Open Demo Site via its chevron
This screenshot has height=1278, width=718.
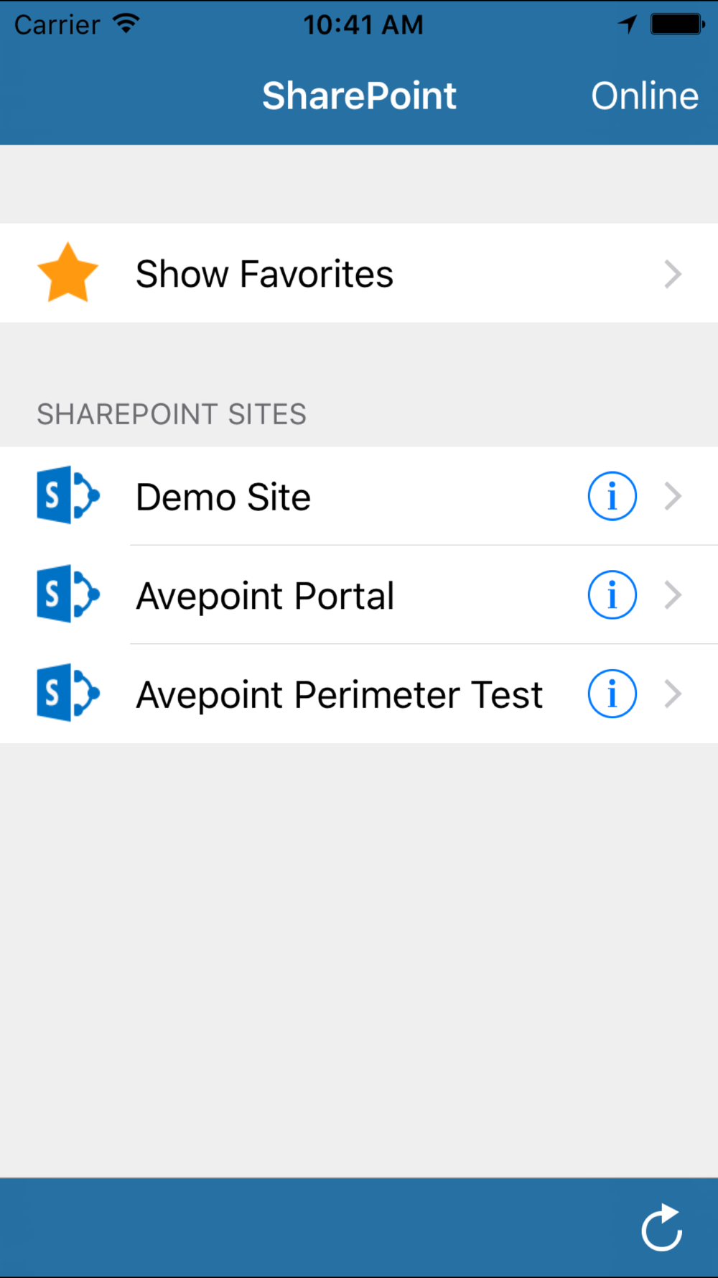[x=673, y=496]
